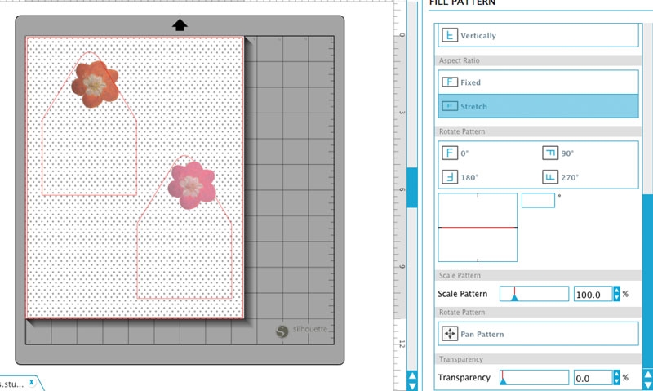The width and height of the screenshot is (653, 391).
Task: Rotate pattern to 180 degrees icon
Action: (450, 177)
